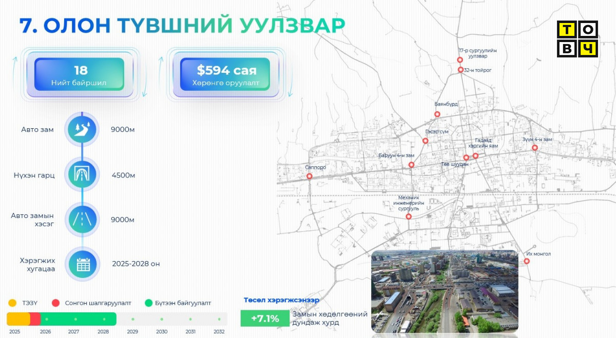Click the red Сонгон шалгаруулалт legend dot
Viewport: 616px width, 338px height.
coord(56,303)
